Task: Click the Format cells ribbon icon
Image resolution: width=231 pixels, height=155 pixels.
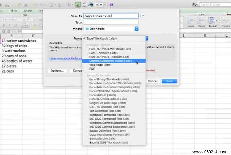Action: click(x=212, y=20)
